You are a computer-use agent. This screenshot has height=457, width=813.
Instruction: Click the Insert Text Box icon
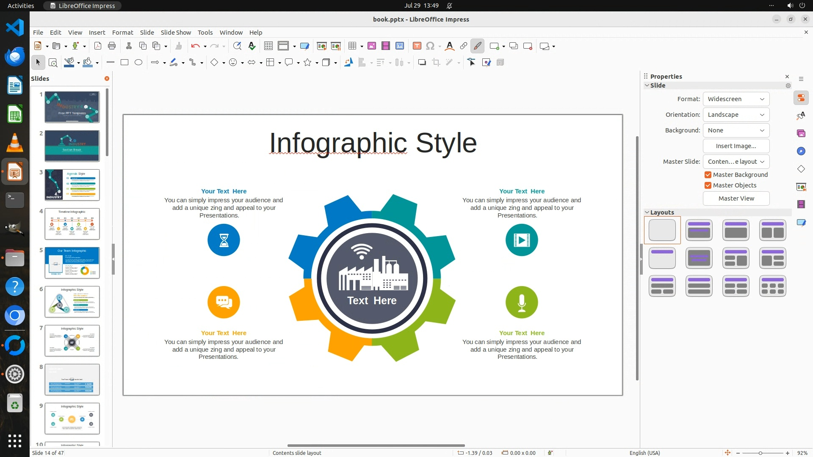(x=417, y=46)
